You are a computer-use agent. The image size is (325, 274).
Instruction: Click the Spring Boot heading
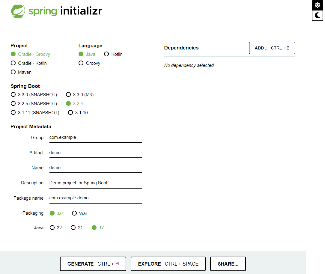coord(25,86)
